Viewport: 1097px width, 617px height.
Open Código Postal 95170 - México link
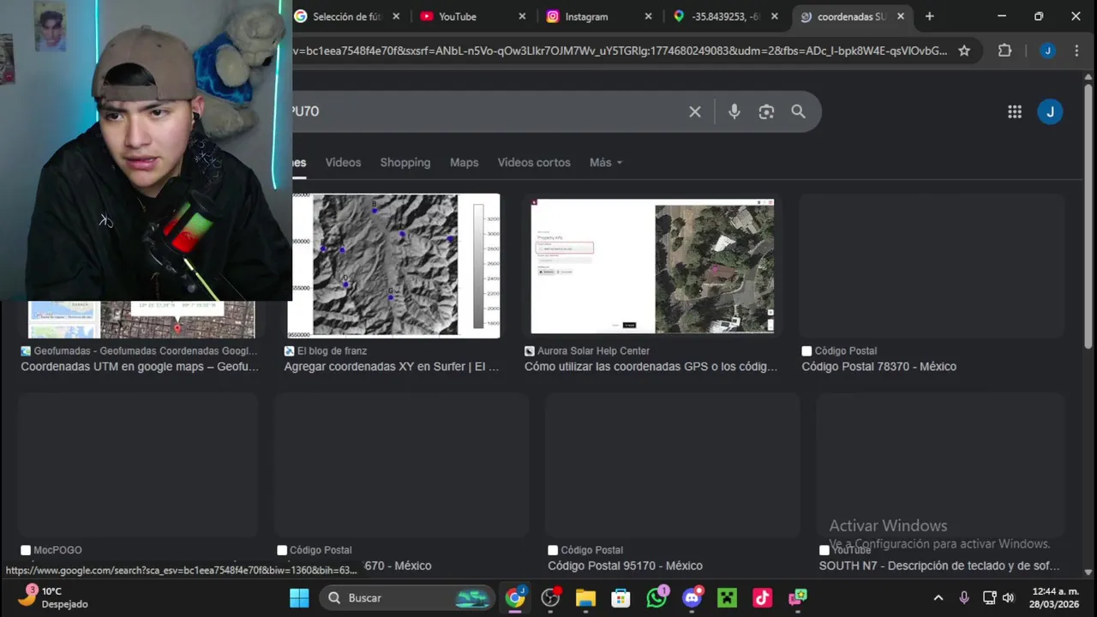tap(625, 566)
